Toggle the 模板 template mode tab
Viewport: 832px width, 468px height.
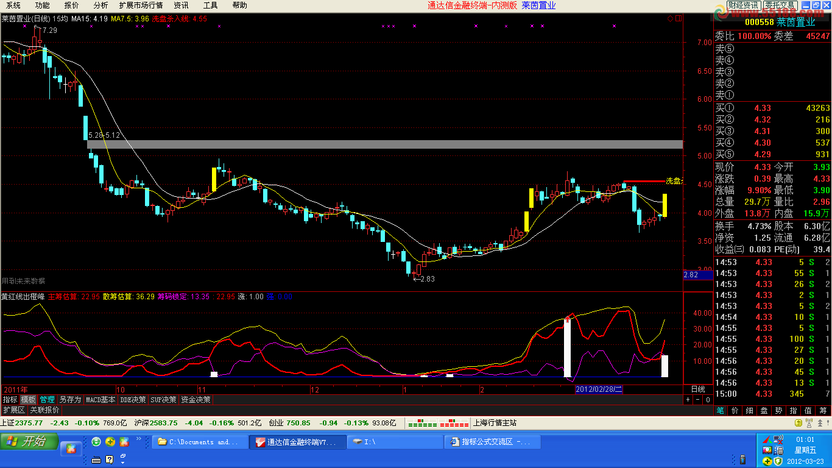point(28,400)
